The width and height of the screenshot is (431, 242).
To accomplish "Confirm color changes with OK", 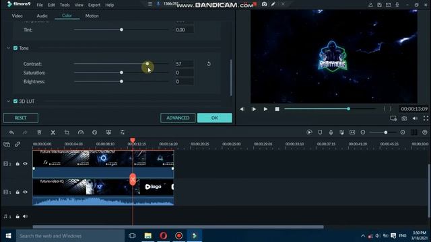I will (215, 118).
